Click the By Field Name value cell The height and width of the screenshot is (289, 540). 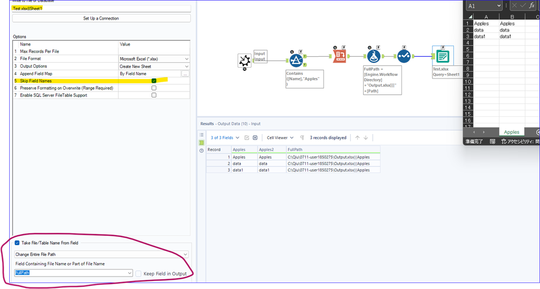150,74
